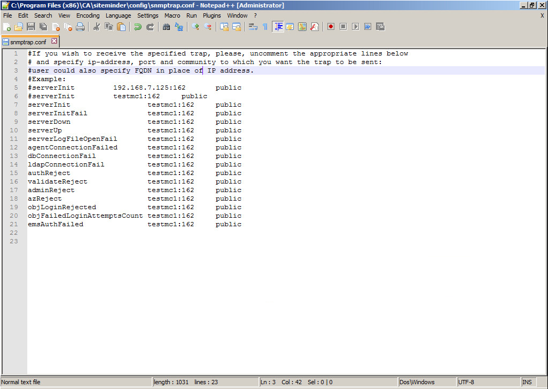Click the Open file toolbar icon
The image size is (548, 389).
tap(19, 27)
